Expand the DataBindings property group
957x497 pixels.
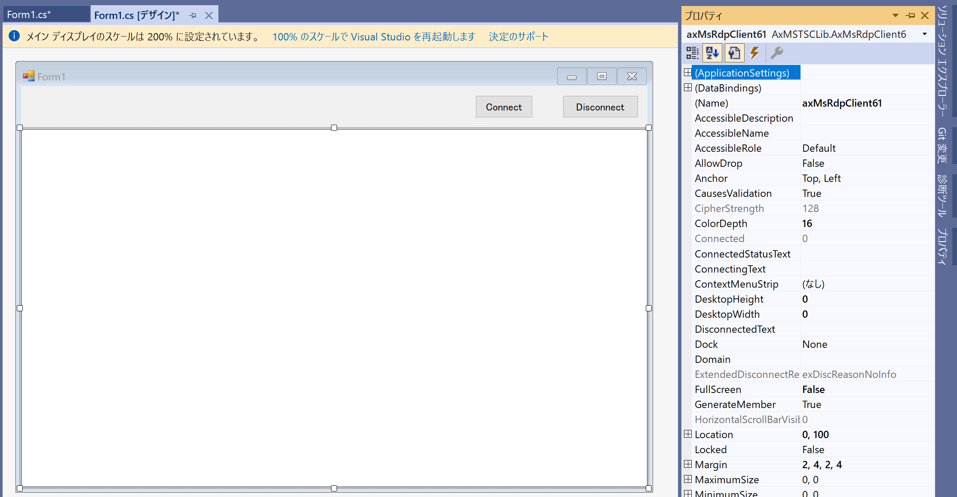click(687, 87)
